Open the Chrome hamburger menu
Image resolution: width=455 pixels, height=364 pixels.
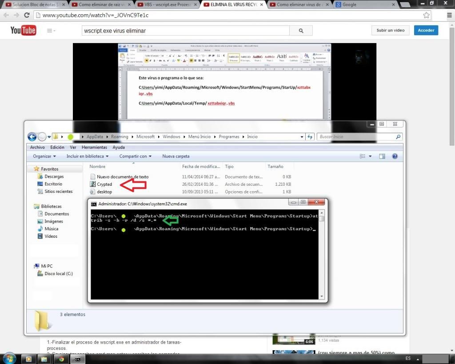point(449,15)
